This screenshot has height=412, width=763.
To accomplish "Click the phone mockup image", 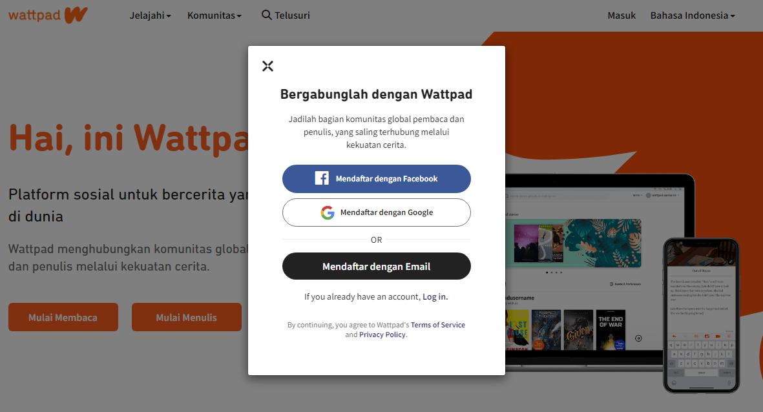I will (x=701, y=315).
